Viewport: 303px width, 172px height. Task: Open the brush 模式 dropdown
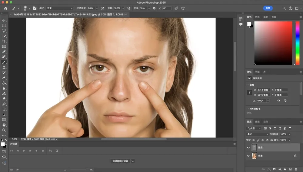coord(59,8)
